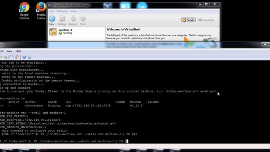
Task: Open View menu in terminal window
Action: point(9,51)
